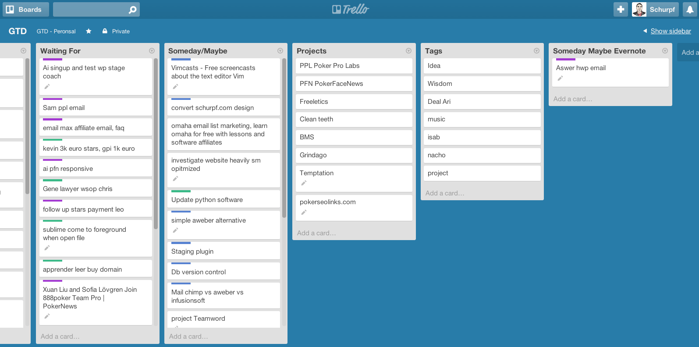Click the lock privacy icon
This screenshot has width=699, height=347.
tap(105, 31)
